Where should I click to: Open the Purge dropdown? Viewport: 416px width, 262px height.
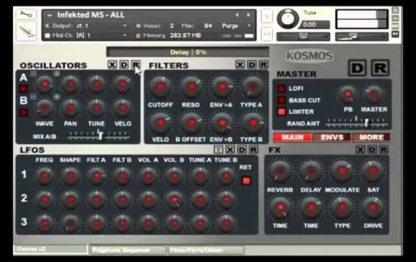249,26
